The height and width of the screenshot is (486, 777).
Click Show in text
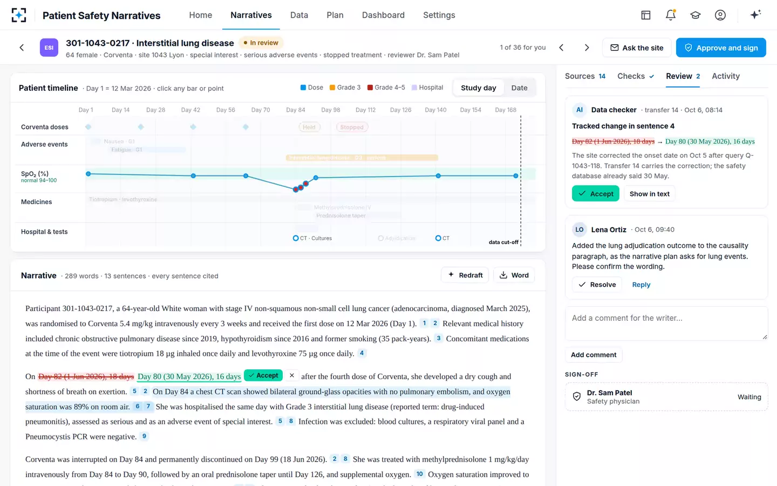[x=650, y=193]
